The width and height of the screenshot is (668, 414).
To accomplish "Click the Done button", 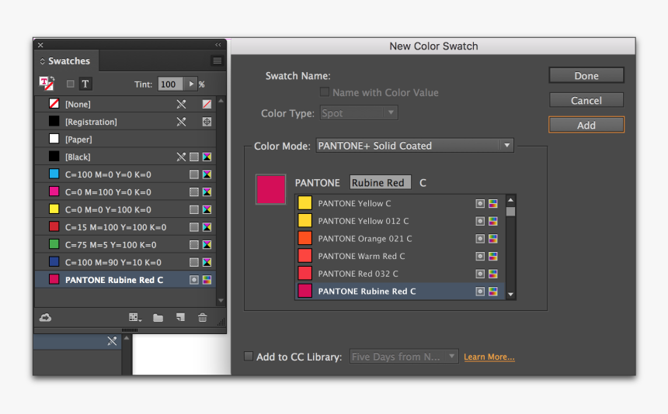I will pos(586,76).
